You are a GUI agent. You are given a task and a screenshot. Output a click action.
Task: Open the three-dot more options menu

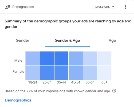(x=125, y=7)
